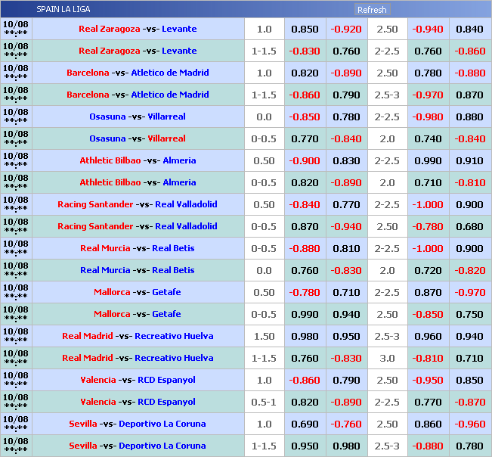The width and height of the screenshot is (492, 457).
Task: Select 0.980 odds for Real Madrid vs Recreativo
Action: point(305,336)
